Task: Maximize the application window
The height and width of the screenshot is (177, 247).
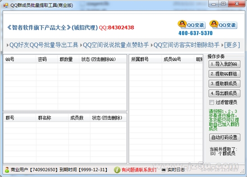Action: (x=223, y=4)
